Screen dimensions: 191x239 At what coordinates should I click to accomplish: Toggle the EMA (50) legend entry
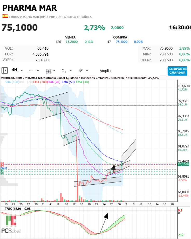click(68, 82)
